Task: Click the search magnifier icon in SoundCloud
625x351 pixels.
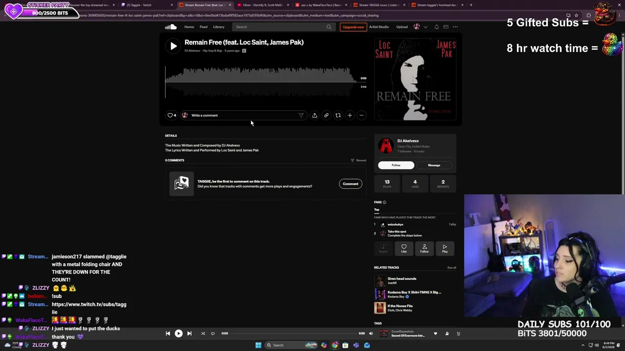Action: 329,27
